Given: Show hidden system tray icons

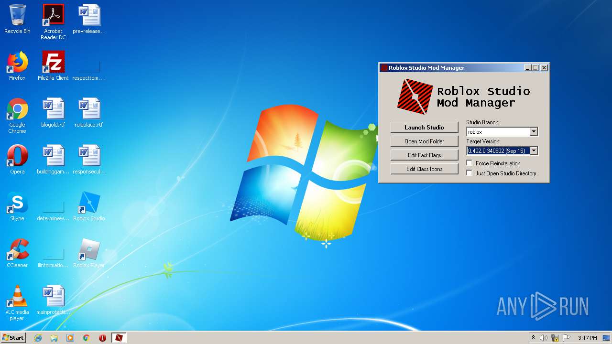Looking at the screenshot, I should click(x=533, y=338).
